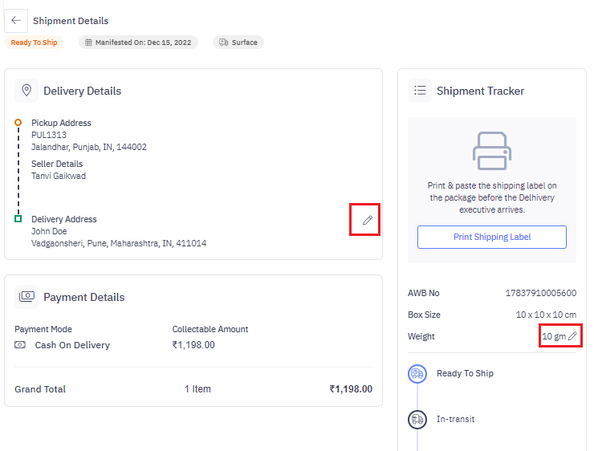Click the Delivery Details location pin icon
Viewport: 594px width, 451px height.
[x=26, y=91]
